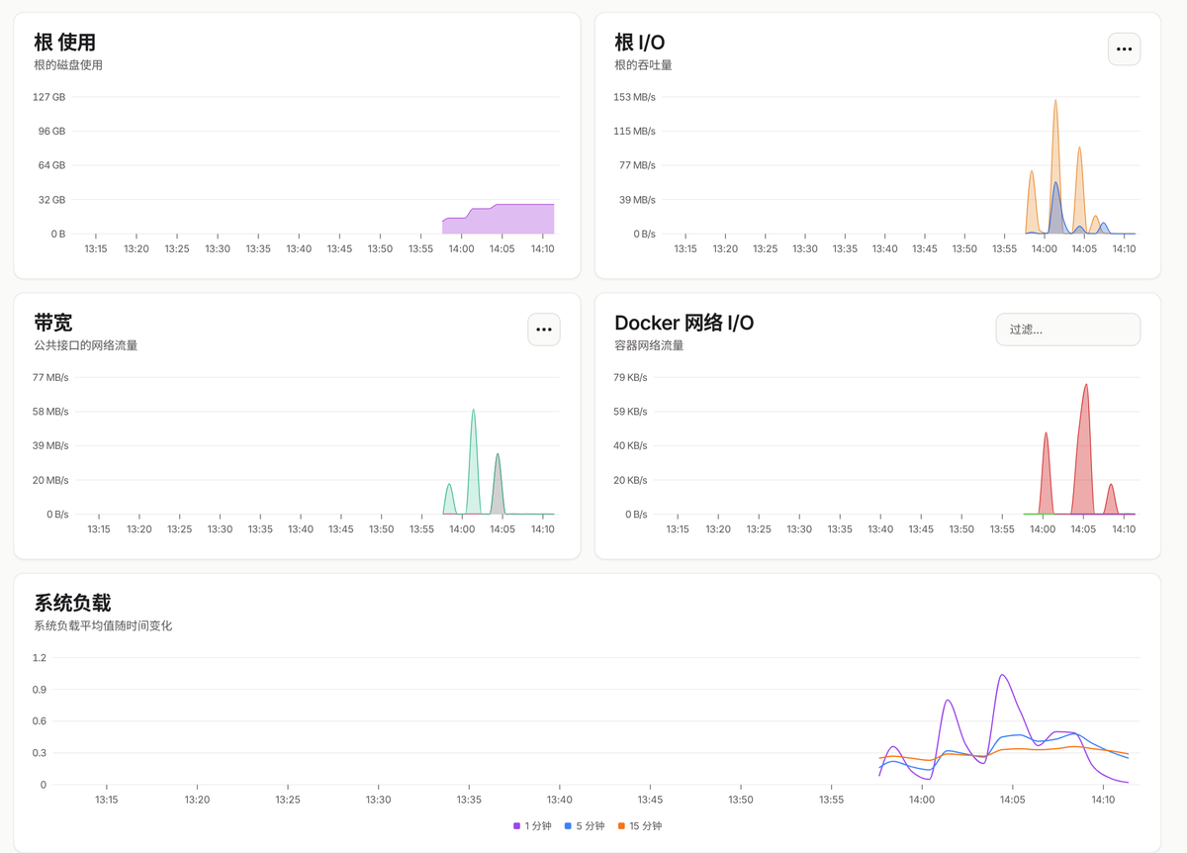Click the purple 1 分钟 legend swatch
1187x853 pixels.
(516, 825)
